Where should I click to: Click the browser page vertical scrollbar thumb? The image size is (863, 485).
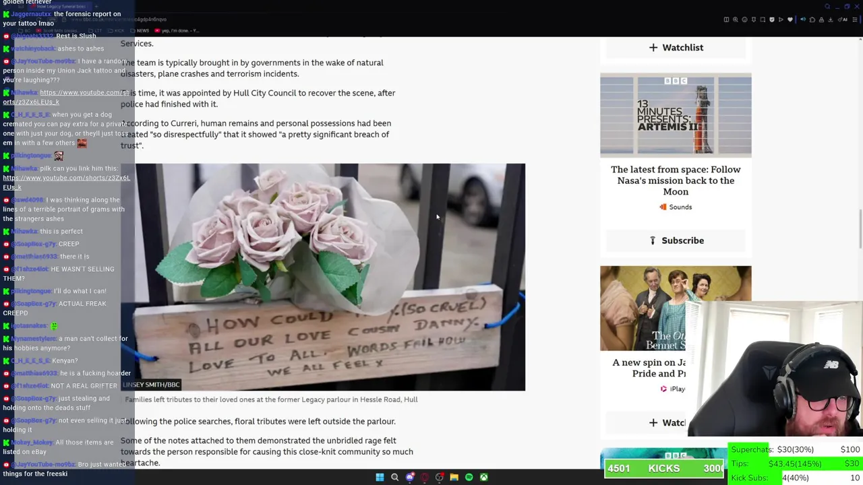click(860, 229)
